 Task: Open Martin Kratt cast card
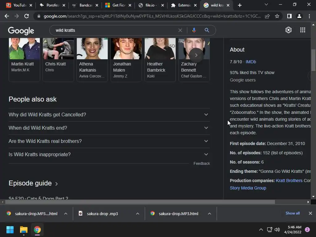[x=24, y=60]
